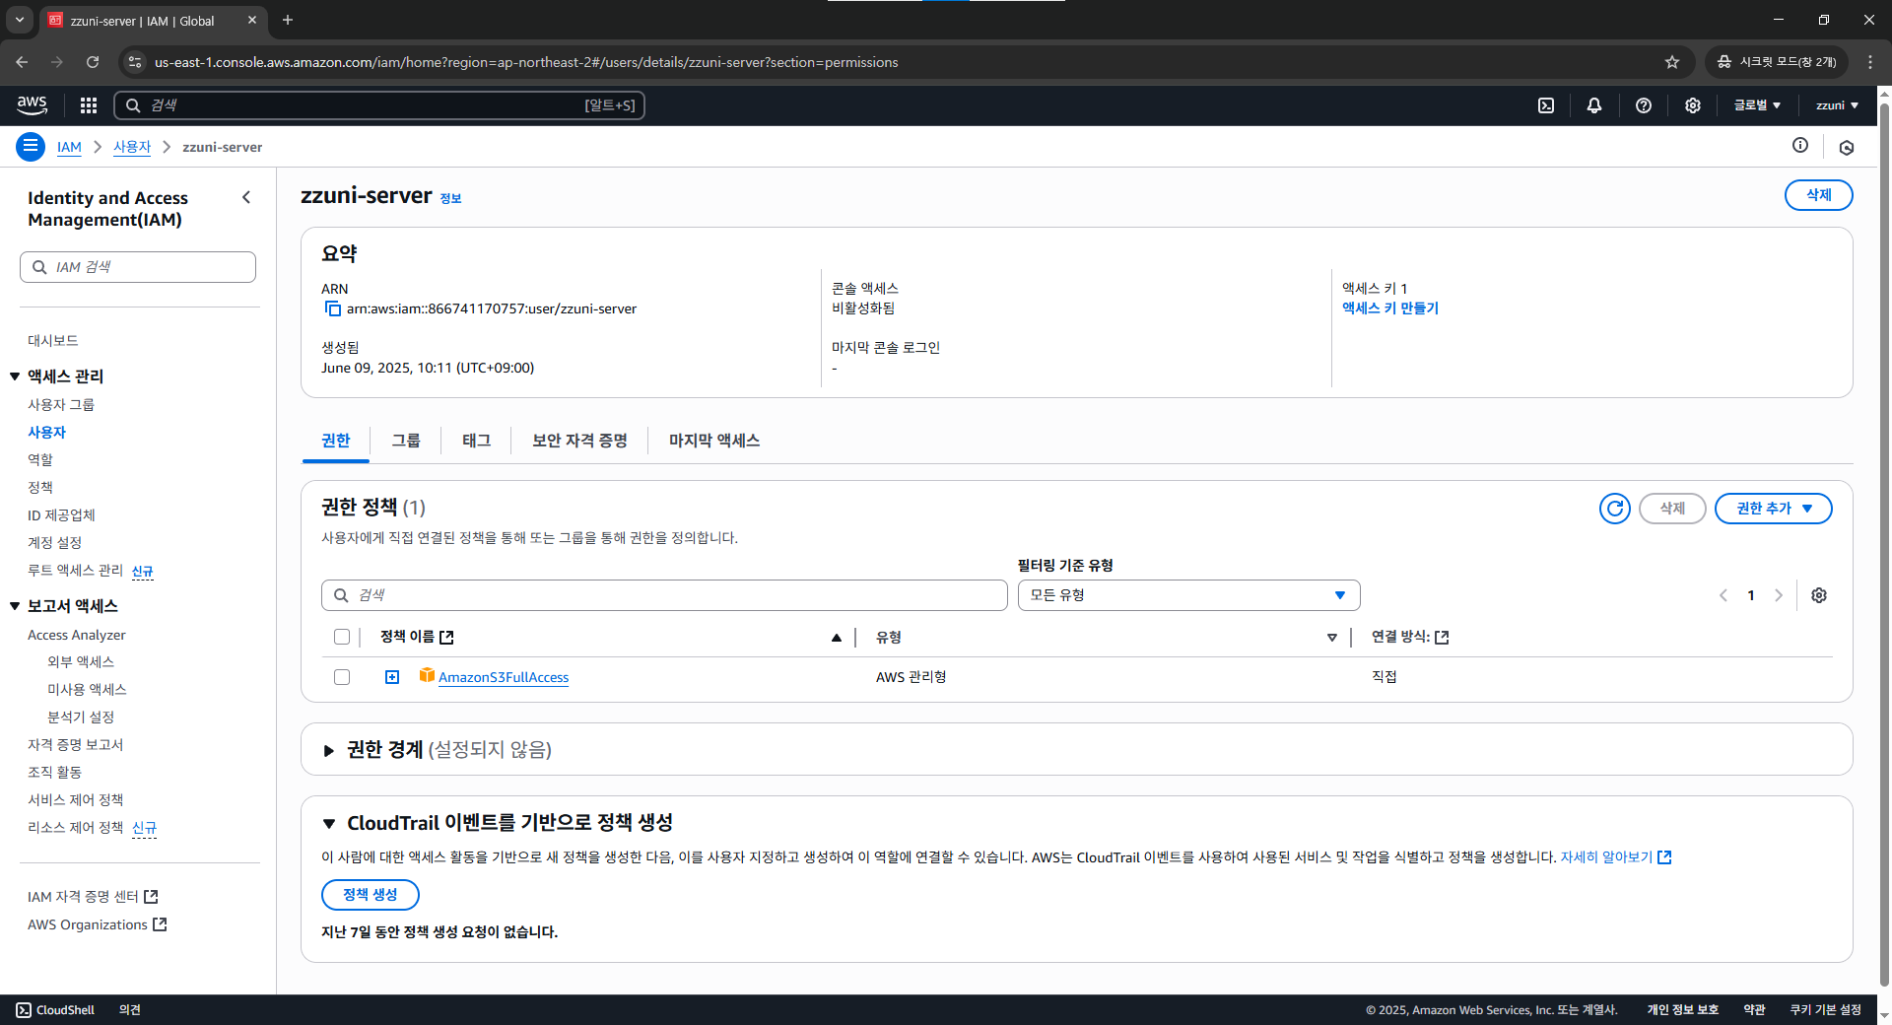Open a new browser tab
1892x1025 pixels.
click(x=288, y=20)
